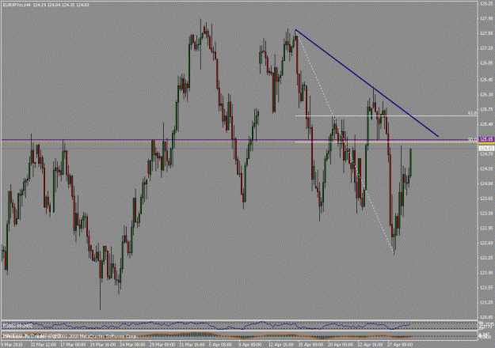Click the 31 Mar 16:00 time label
This screenshot has height=348, width=495.
coord(192,345)
